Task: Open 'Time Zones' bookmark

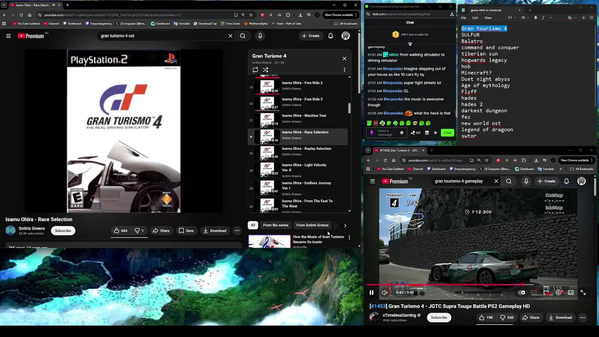Action: [230, 23]
